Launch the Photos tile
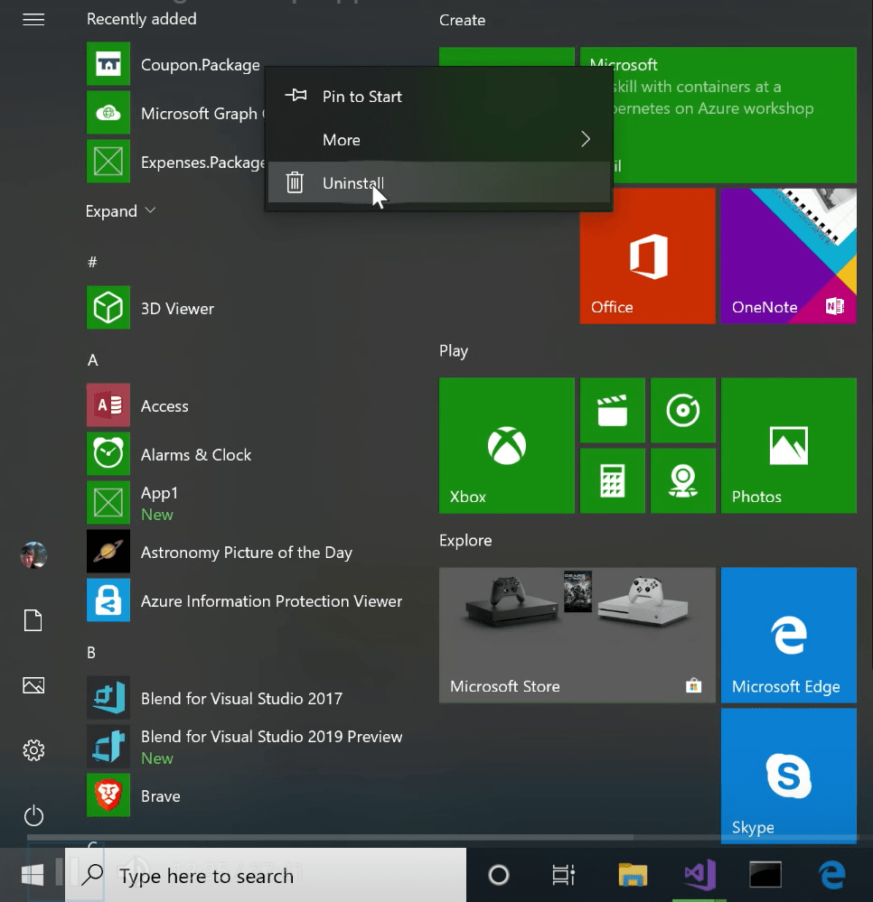This screenshot has height=902, width=873. 787,444
